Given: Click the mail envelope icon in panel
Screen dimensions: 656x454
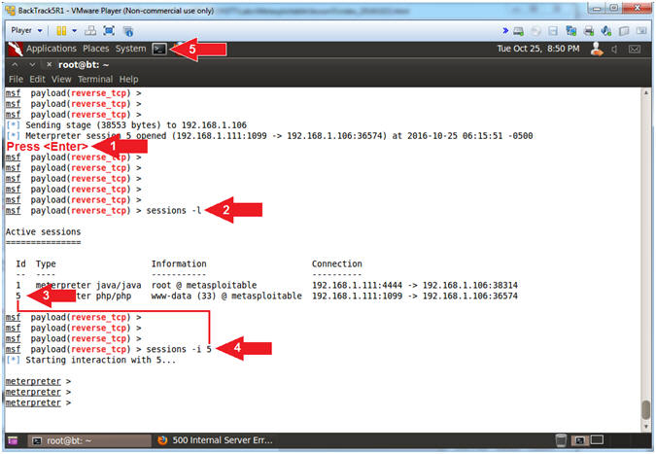Looking at the screenshot, I should [635, 50].
